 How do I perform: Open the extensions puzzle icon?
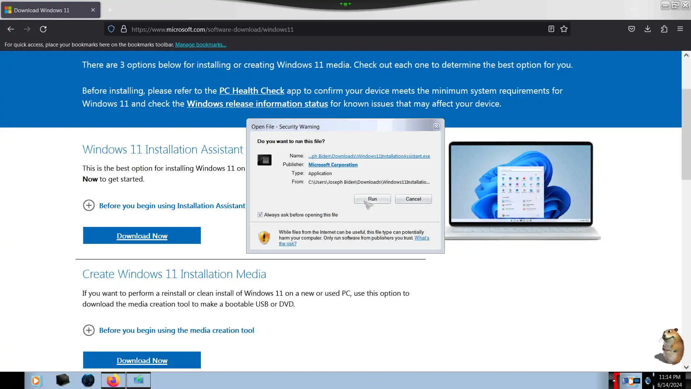coord(664,29)
